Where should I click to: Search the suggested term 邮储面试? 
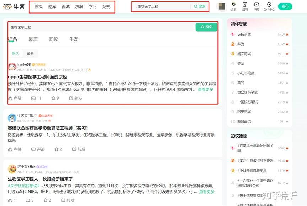pyautogui.click(x=244, y=121)
